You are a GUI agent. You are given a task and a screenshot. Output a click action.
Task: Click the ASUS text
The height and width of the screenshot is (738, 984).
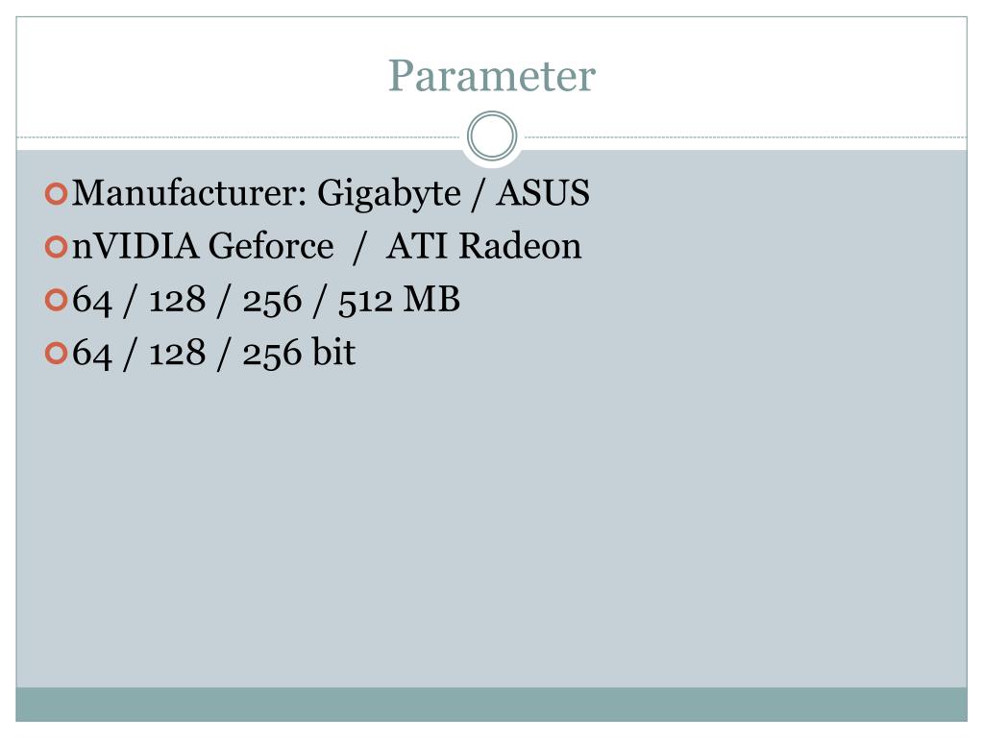point(544,192)
